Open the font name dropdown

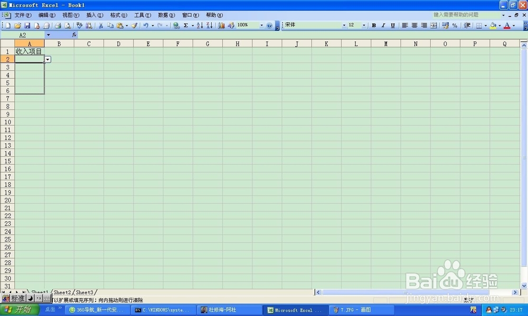point(344,25)
